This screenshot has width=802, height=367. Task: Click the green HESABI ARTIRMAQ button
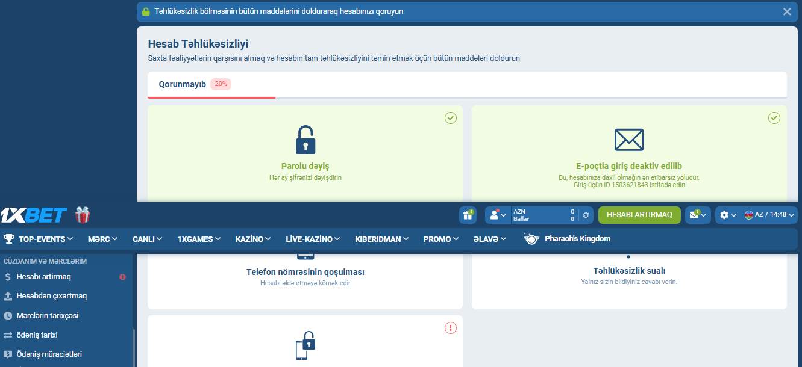pos(639,215)
